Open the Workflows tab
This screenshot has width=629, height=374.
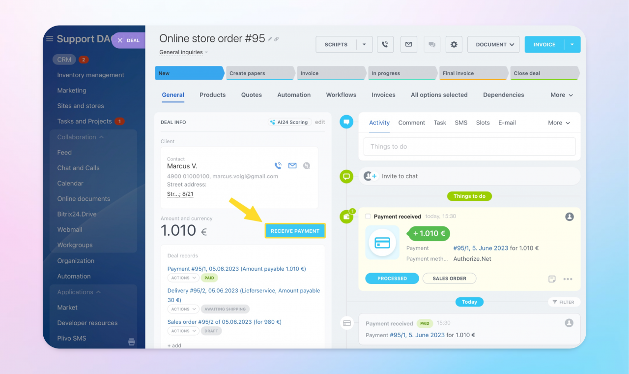pos(341,95)
